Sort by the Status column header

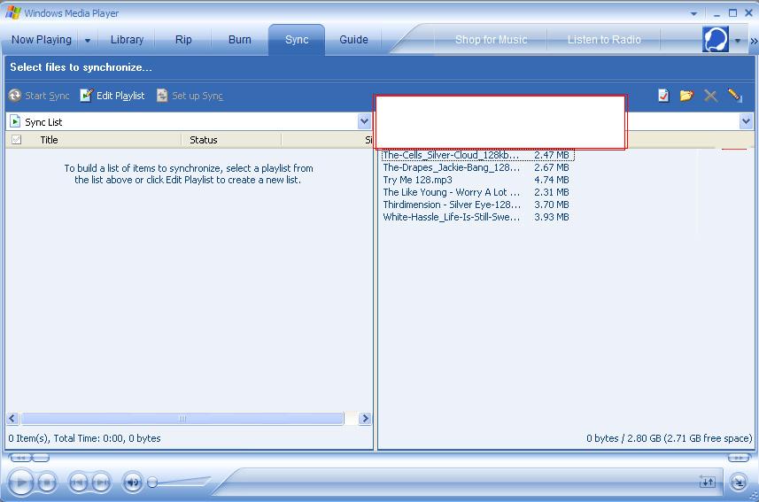(x=231, y=140)
